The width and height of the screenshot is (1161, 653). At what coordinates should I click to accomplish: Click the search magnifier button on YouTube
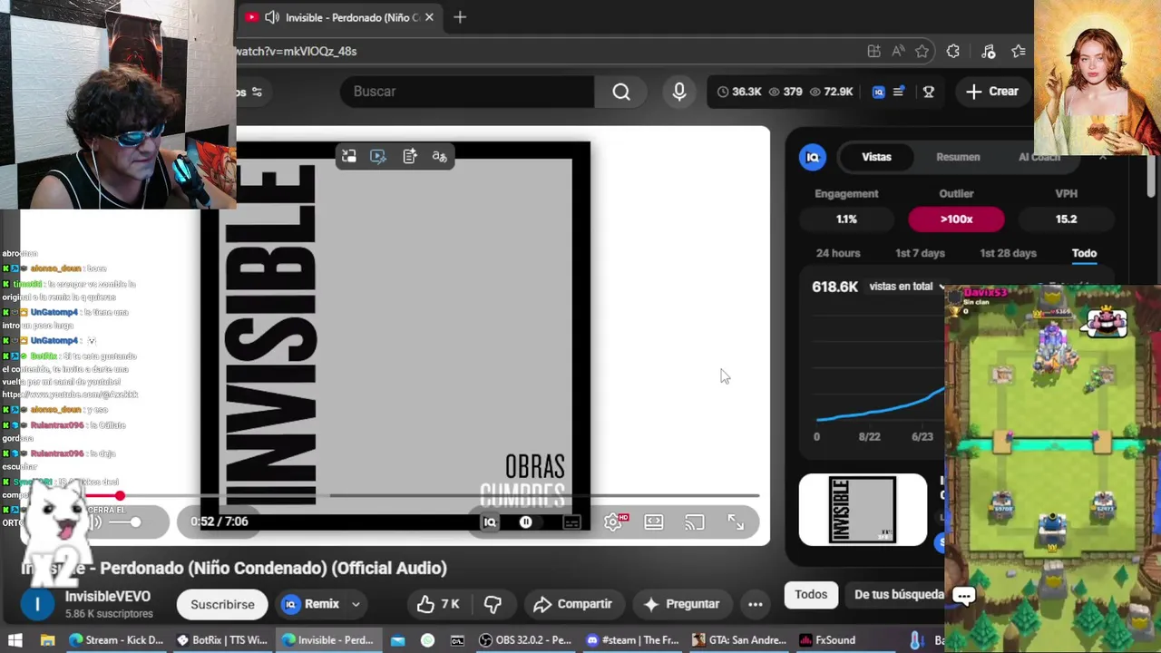(621, 92)
